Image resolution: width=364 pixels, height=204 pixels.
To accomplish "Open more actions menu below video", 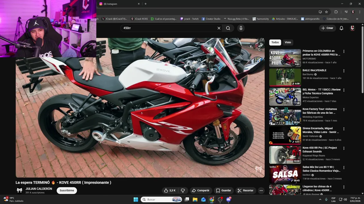I will tap(261, 190).
